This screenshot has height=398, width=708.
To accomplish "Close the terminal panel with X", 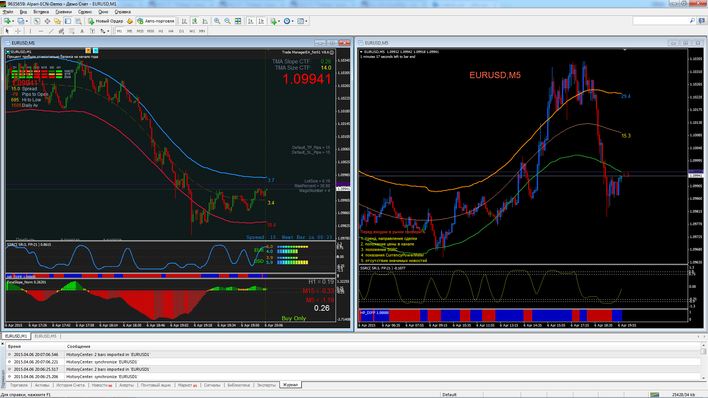I will 3,343.
